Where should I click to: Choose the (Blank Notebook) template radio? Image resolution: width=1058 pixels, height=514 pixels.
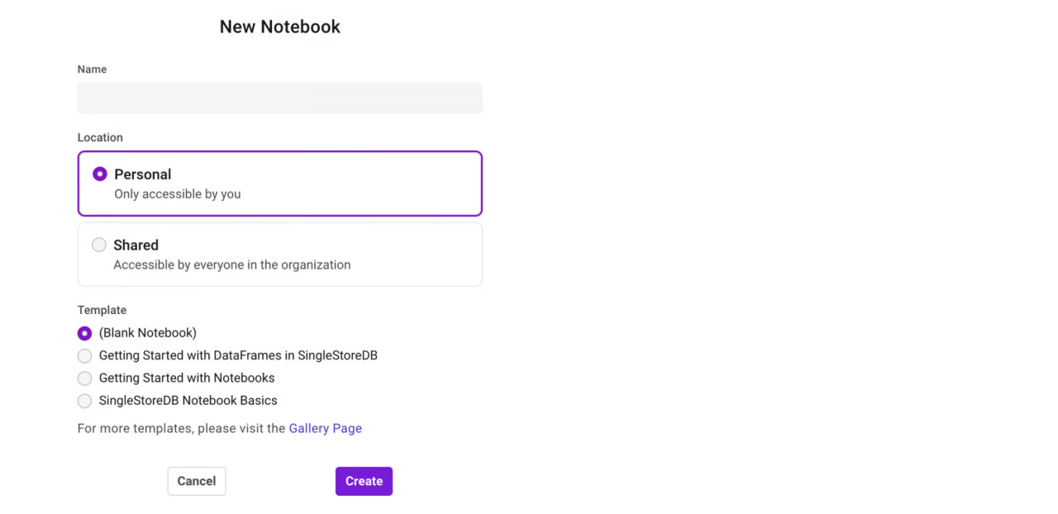[84, 333]
